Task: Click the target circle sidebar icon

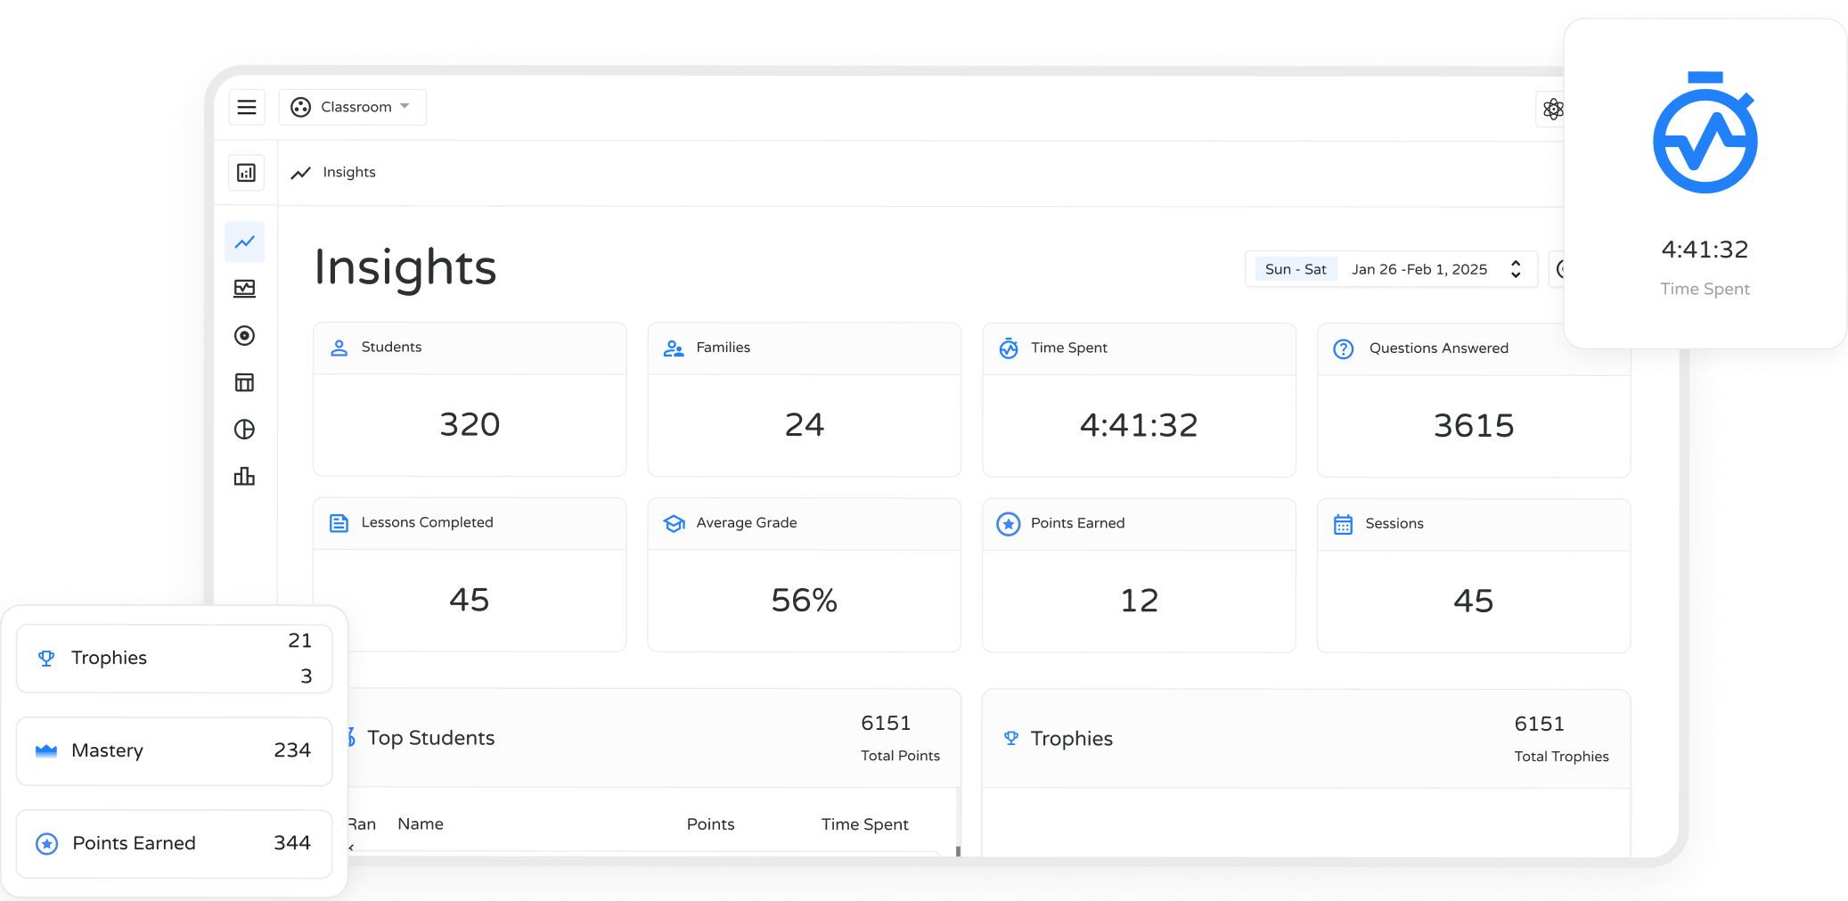Action: (x=245, y=336)
